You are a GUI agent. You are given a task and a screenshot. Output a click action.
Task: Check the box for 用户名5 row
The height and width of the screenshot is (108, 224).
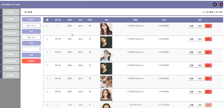click(x=47, y=78)
